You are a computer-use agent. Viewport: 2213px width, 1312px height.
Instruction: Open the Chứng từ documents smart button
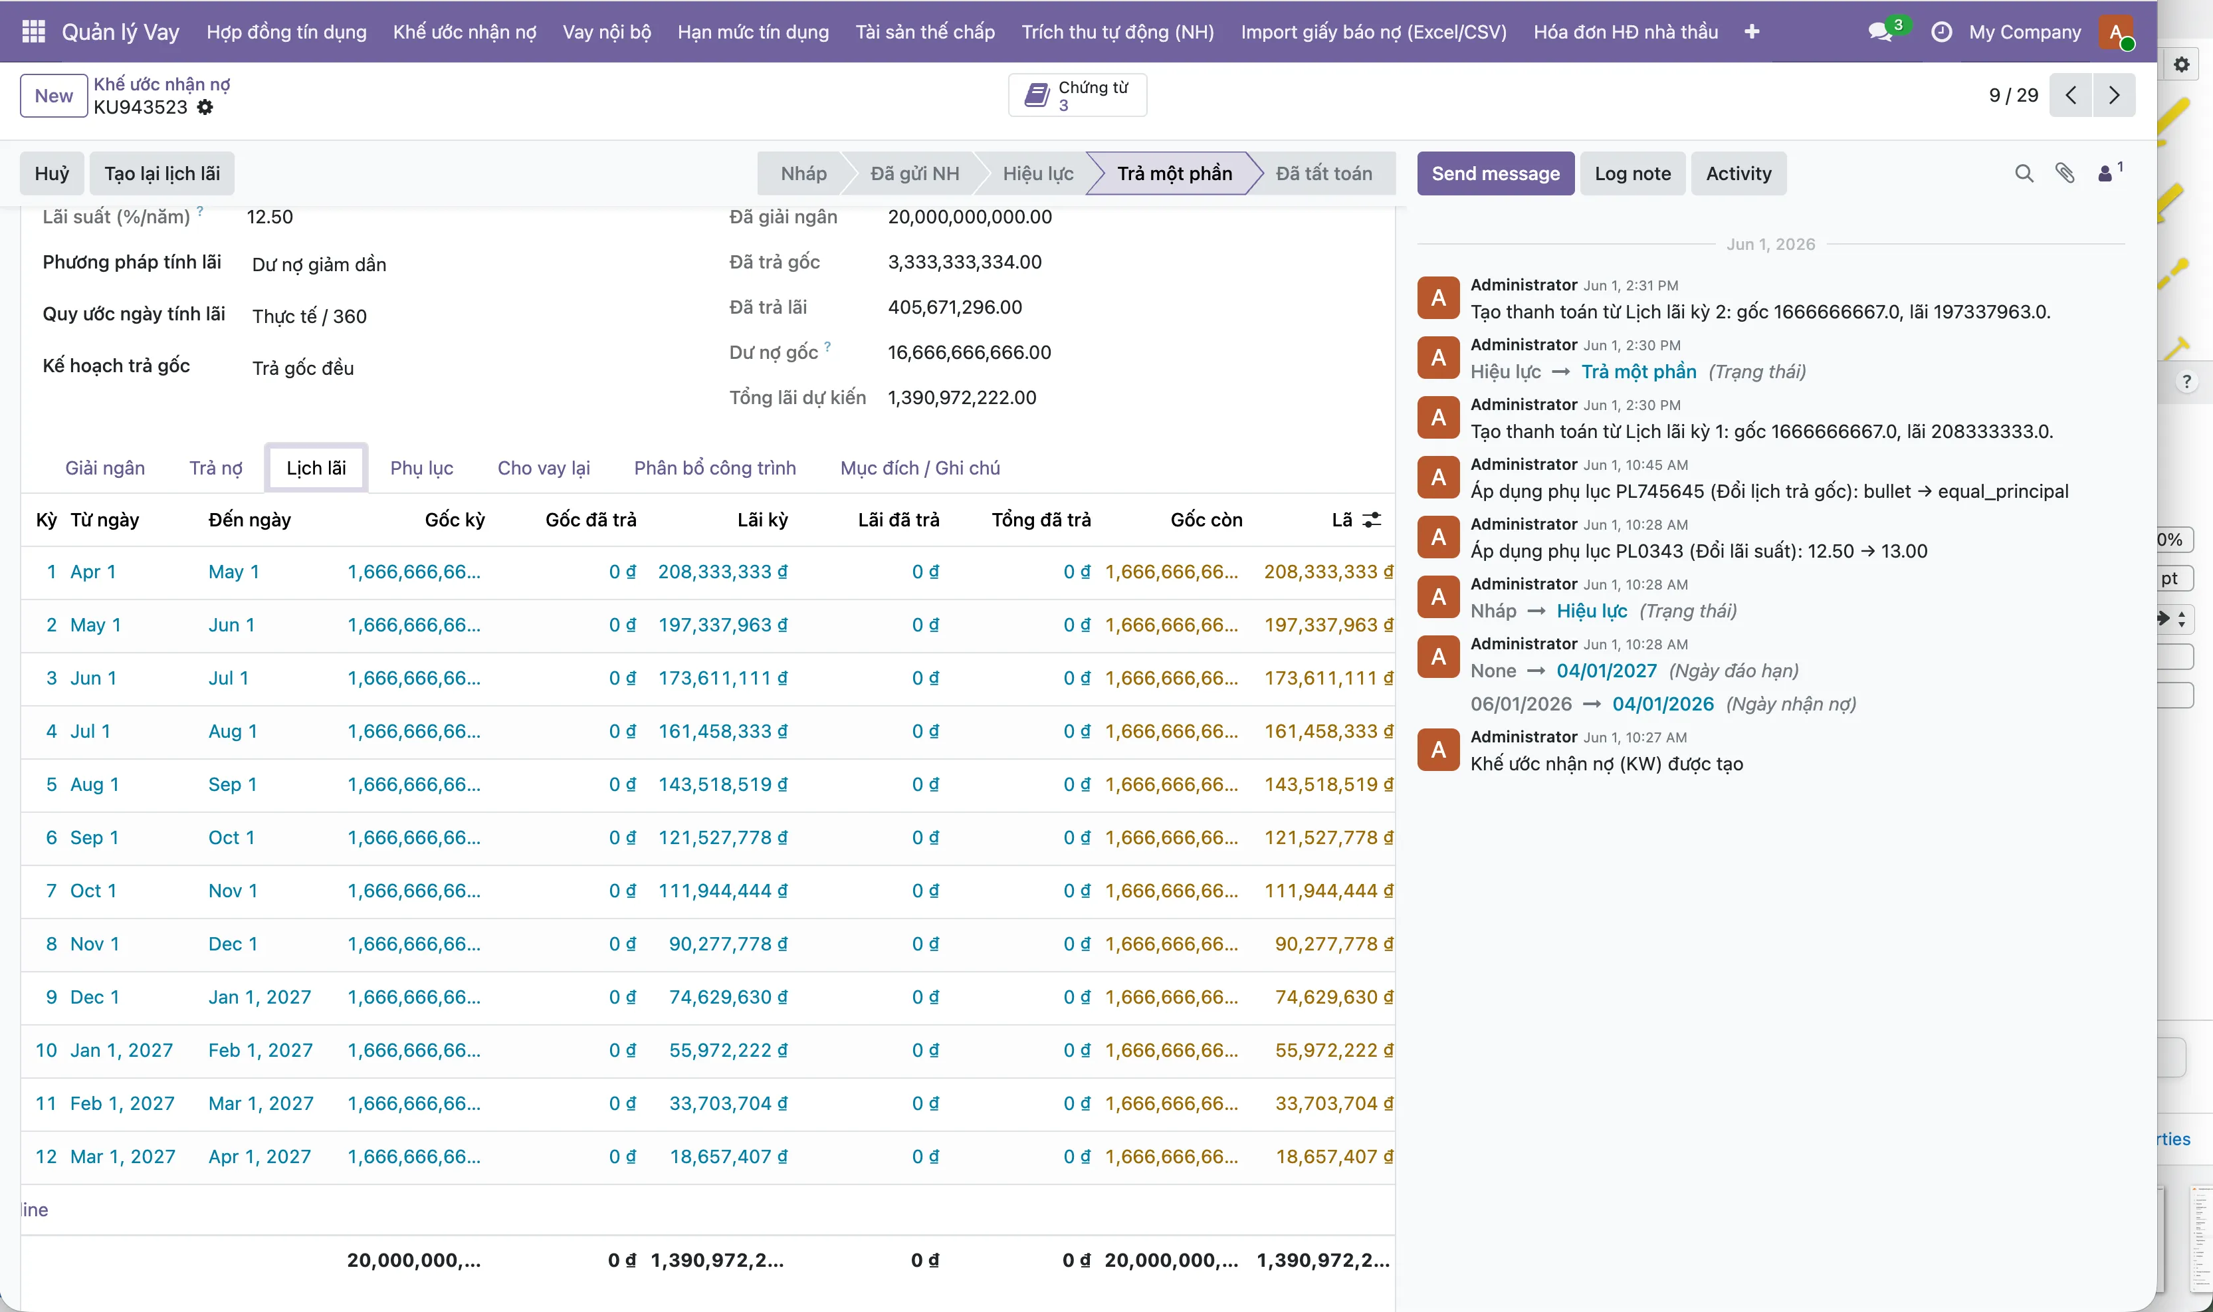(1077, 94)
